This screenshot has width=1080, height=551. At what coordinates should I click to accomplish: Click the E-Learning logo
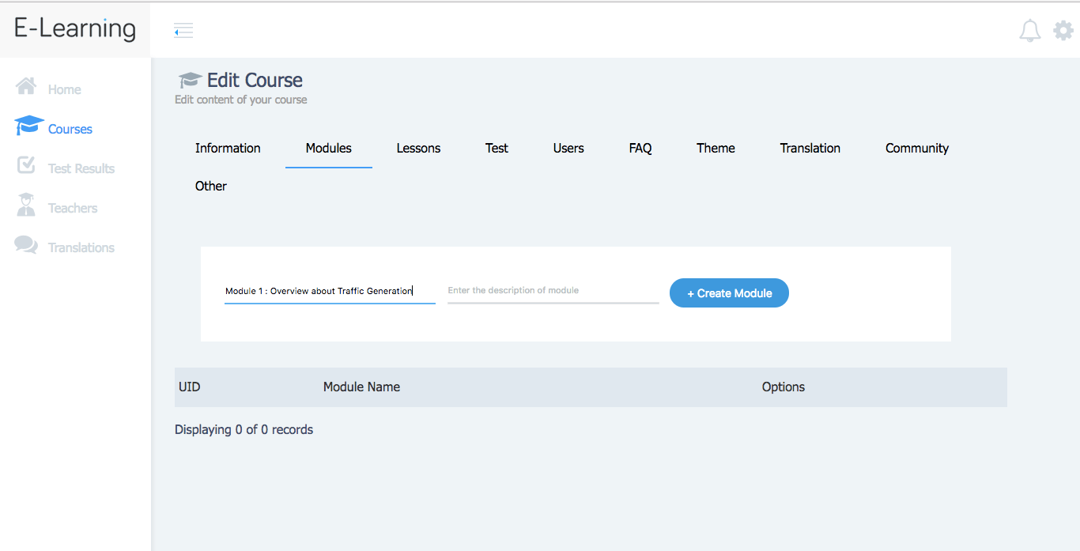click(75, 28)
